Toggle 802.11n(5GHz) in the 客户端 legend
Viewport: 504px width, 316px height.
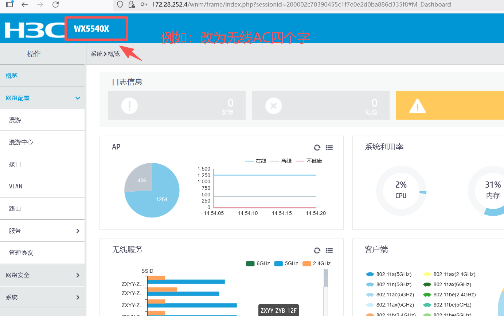click(389, 284)
